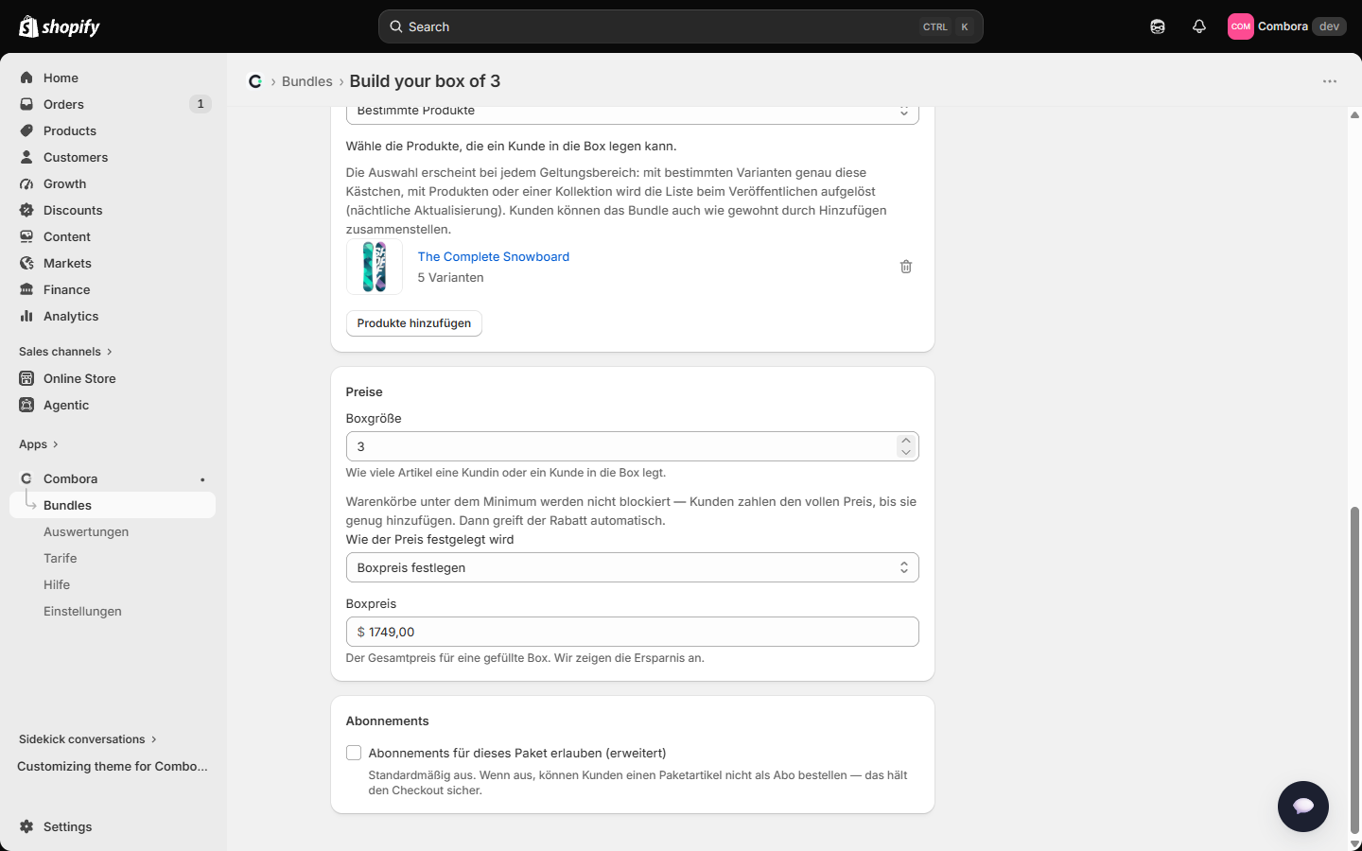Click the Home icon in sidebar
This screenshot has height=851, width=1362.
(x=26, y=78)
